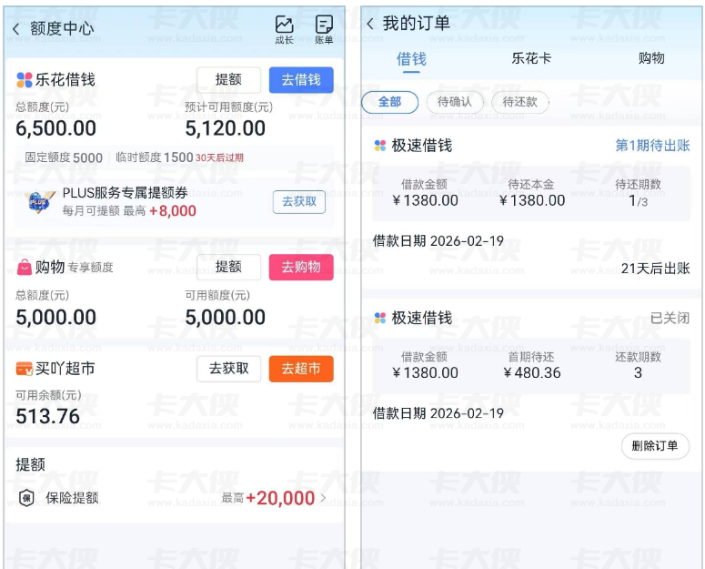Viewport: 705px width, 569px height.
Task: Click 首期待还 ¥480.36 value
Action: (532, 373)
